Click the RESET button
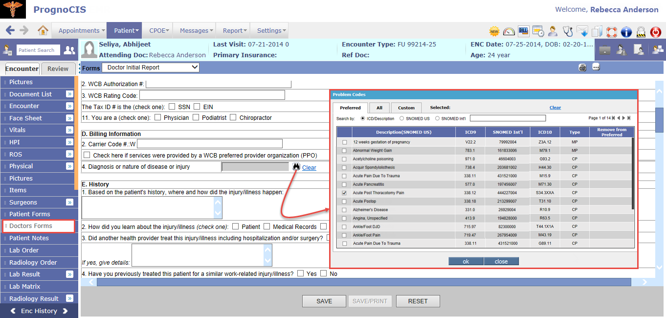 click(418, 301)
